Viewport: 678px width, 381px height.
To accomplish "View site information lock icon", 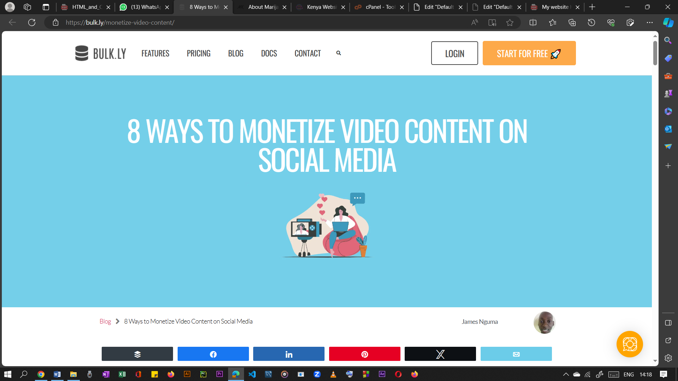I will pos(55,23).
